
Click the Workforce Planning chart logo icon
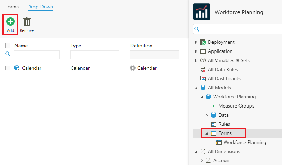click(x=202, y=12)
